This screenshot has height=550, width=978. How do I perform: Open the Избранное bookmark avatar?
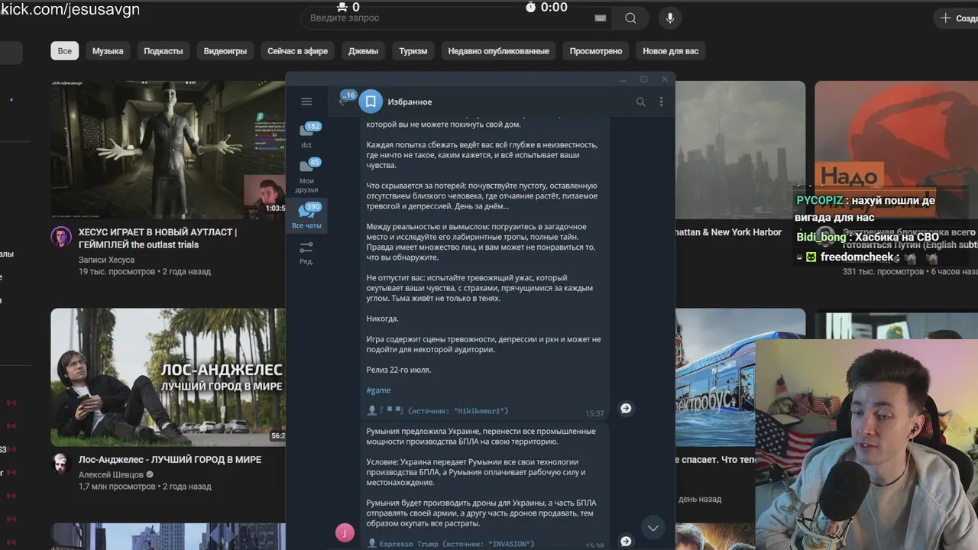pos(371,102)
